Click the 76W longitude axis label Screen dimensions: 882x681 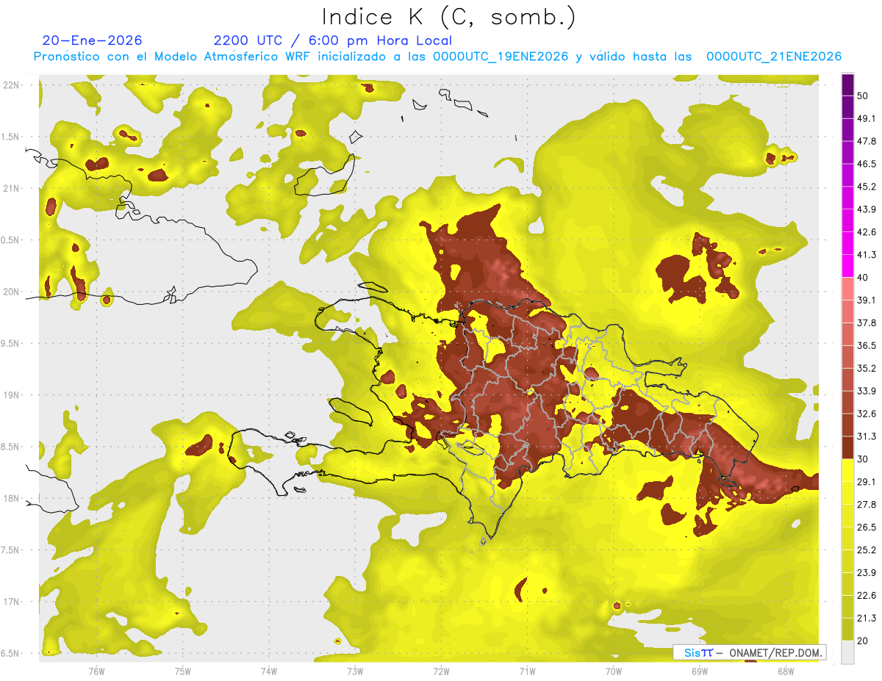pyautogui.click(x=96, y=671)
